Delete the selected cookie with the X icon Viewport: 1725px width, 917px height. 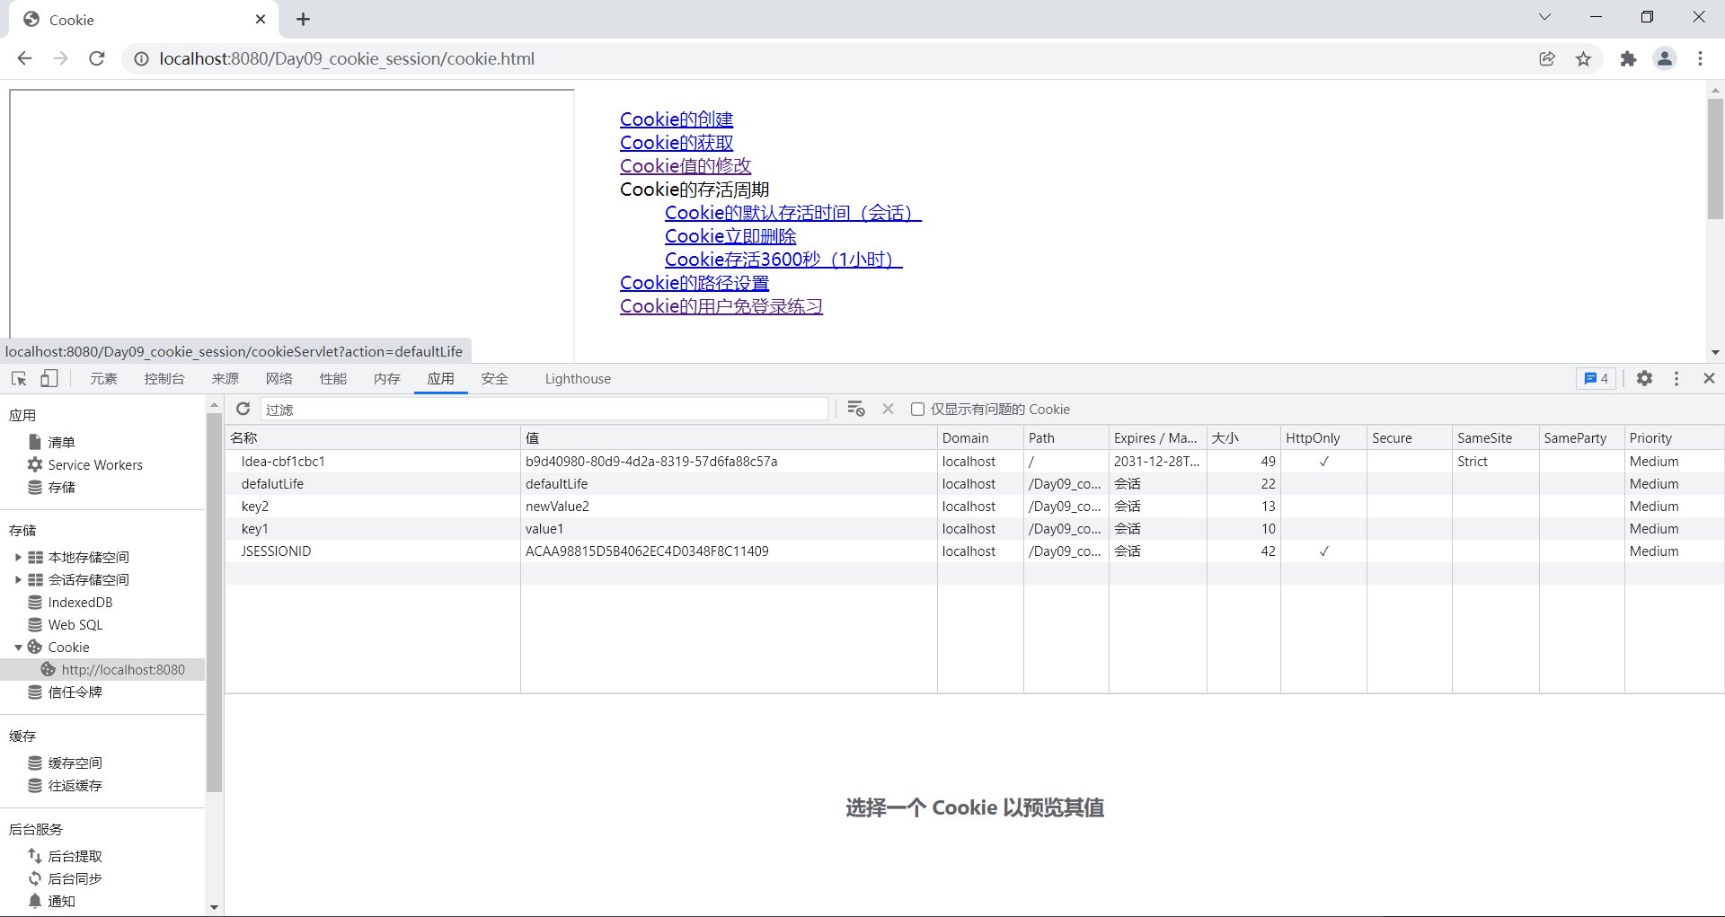(x=888, y=409)
